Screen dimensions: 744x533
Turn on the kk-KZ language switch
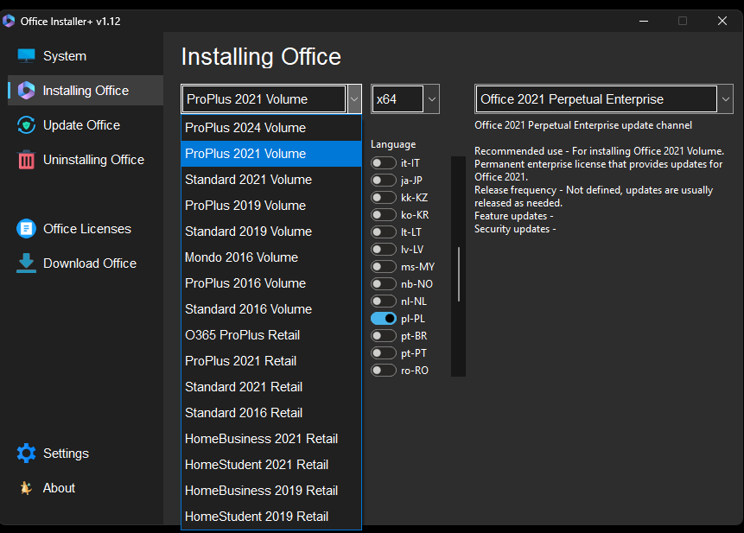click(384, 198)
